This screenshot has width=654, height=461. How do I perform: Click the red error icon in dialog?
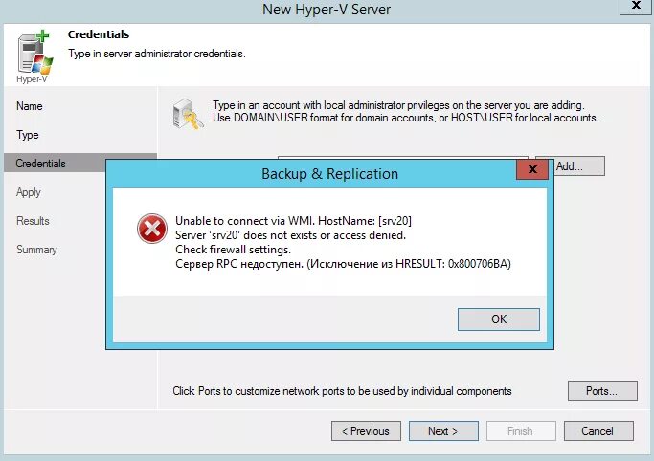click(150, 229)
